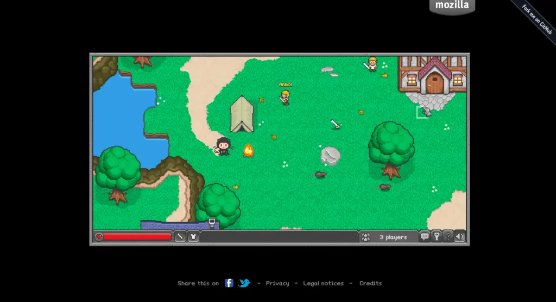Click the "3 players" count text
Viewport: 556px width, 302px height.
(393, 237)
